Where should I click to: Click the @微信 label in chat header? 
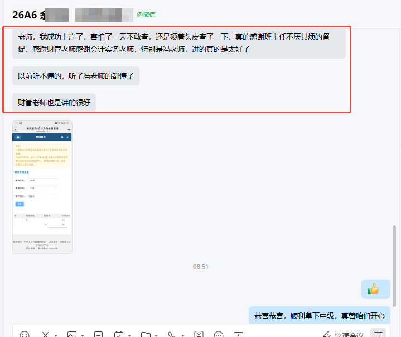point(146,15)
